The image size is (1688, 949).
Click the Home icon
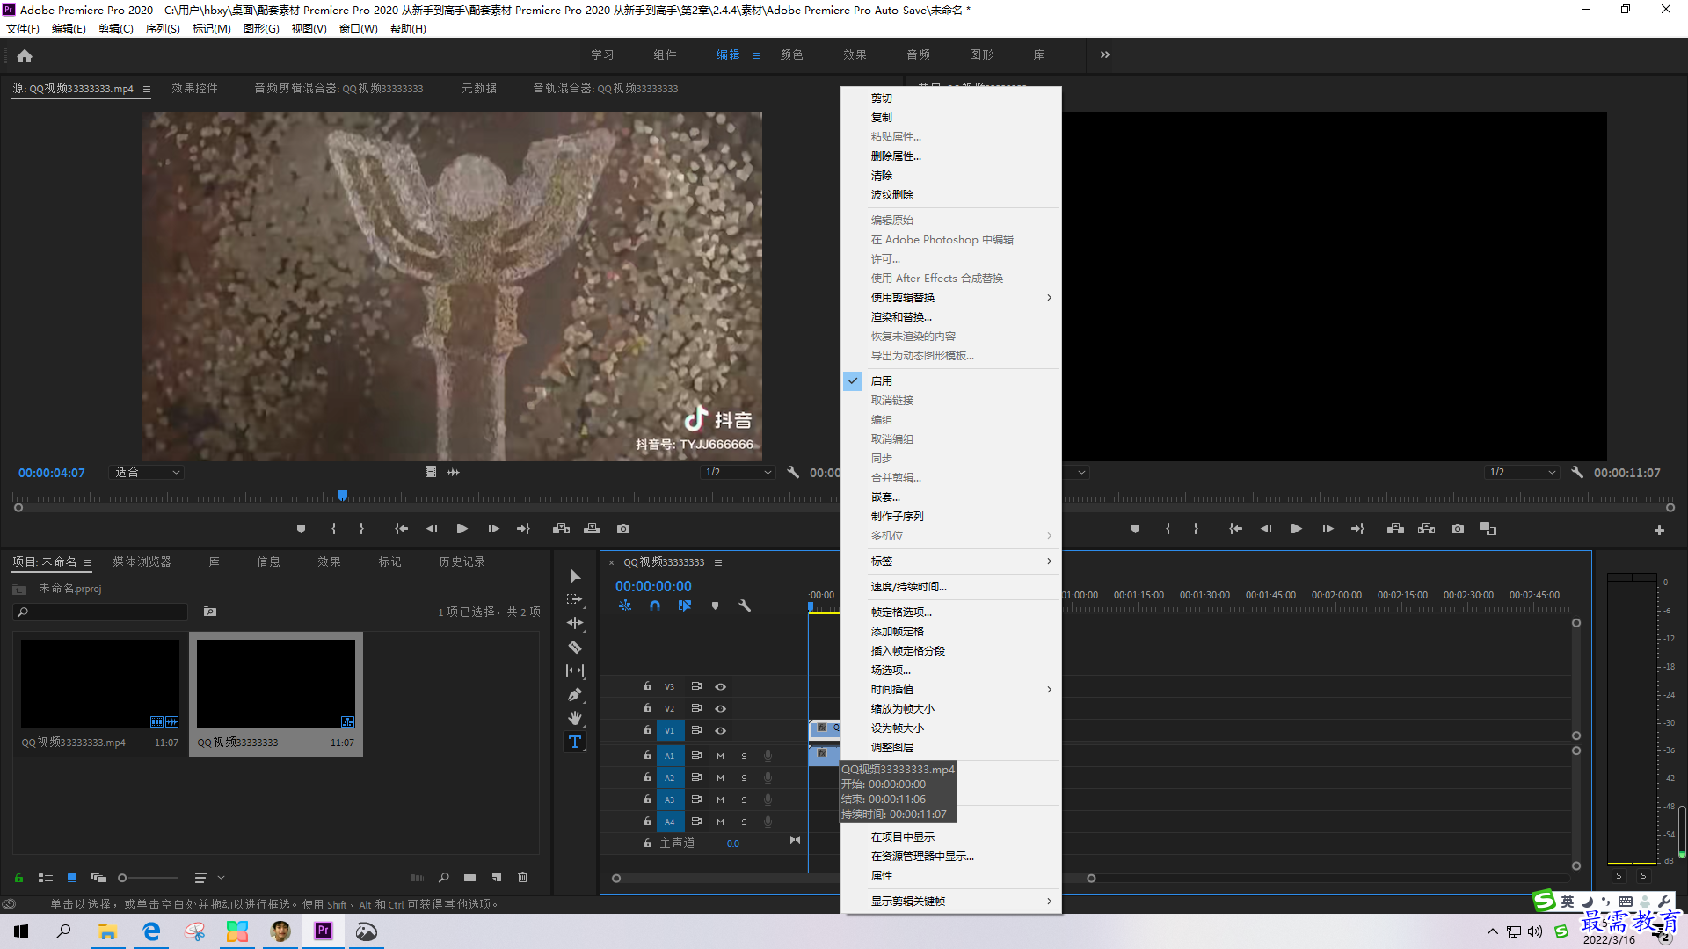(25, 55)
